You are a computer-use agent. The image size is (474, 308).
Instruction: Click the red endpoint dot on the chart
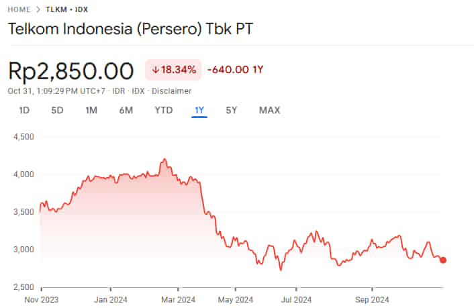pyautogui.click(x=443, y=260)
